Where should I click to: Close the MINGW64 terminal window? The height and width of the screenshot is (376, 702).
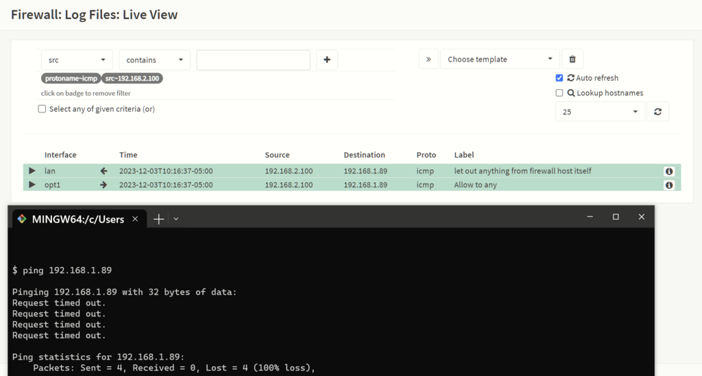click(642, 217)
